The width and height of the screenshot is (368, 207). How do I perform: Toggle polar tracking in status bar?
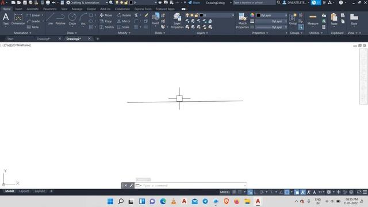(x=262, y=192)
